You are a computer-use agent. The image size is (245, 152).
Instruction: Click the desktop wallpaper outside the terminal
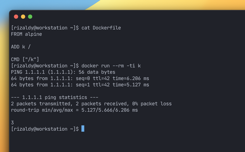click(x=46, y=5)
